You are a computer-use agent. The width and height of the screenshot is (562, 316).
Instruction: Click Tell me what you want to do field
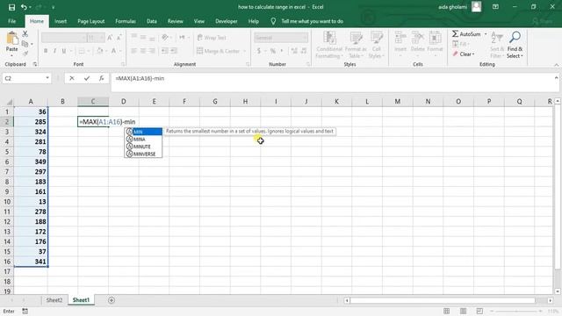(313, 21)
